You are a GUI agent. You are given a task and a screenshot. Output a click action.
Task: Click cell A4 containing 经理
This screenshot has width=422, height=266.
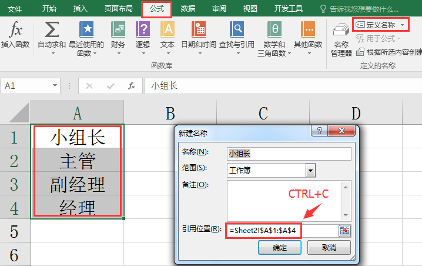[77, 207]
